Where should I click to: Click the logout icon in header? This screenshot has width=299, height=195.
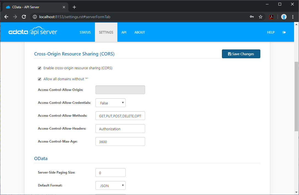(x=284, y=32)
